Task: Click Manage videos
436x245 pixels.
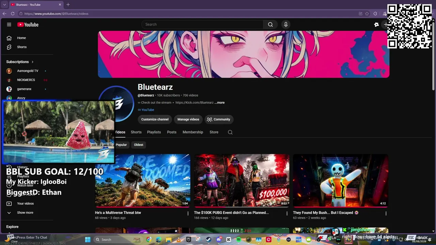Action: click(x=188, y=119)
